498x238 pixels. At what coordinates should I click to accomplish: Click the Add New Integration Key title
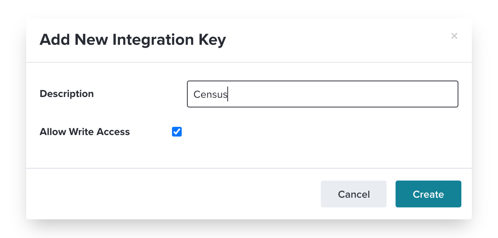coord(133,40)
